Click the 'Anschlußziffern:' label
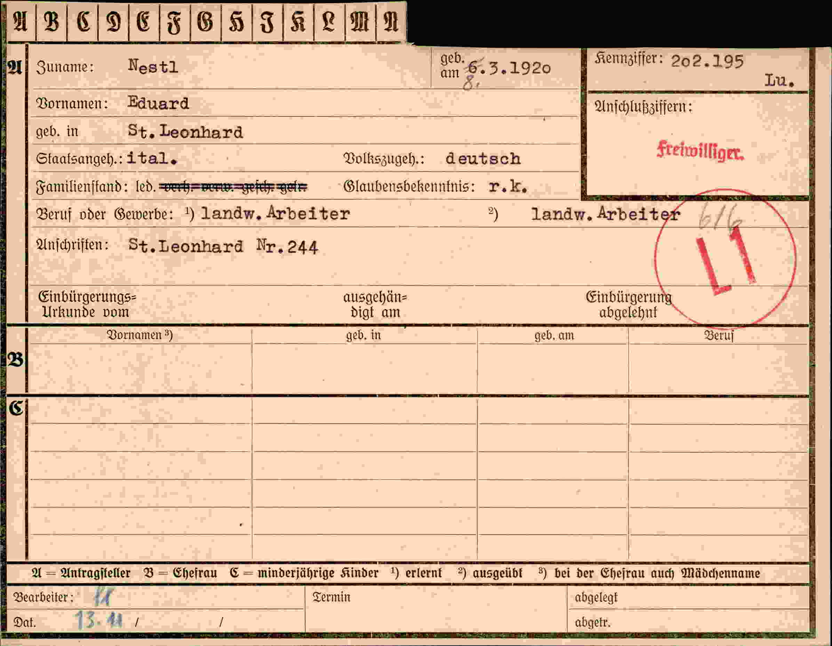 pyautogui.click(x=643, y=107)
